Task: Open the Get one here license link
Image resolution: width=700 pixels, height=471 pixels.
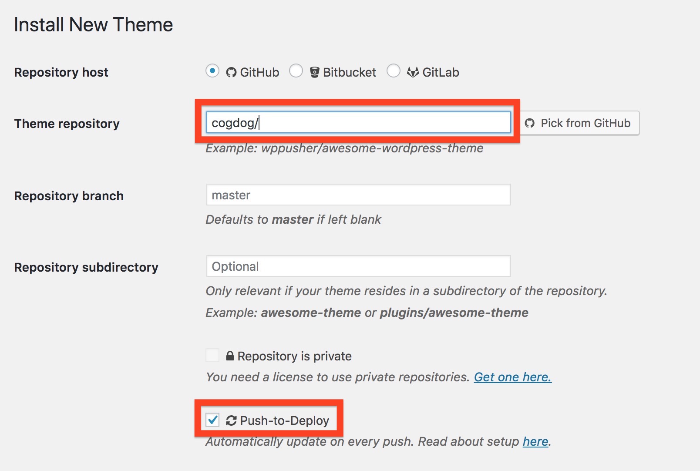Action: point(512,377)
